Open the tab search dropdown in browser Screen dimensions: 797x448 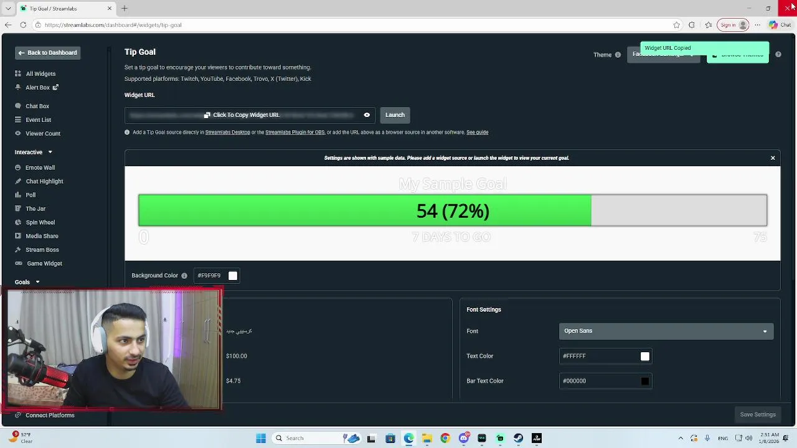8,8
